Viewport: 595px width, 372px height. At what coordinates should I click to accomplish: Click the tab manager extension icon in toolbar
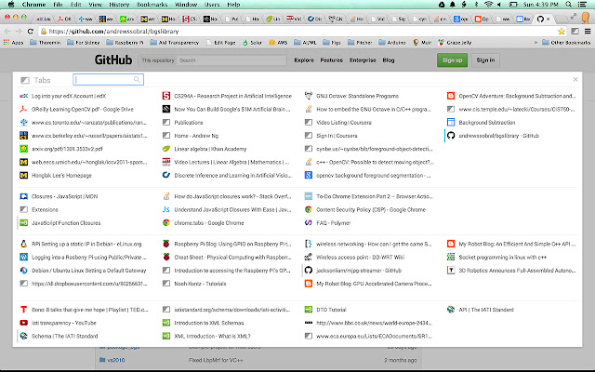click(x=575, y=32)
